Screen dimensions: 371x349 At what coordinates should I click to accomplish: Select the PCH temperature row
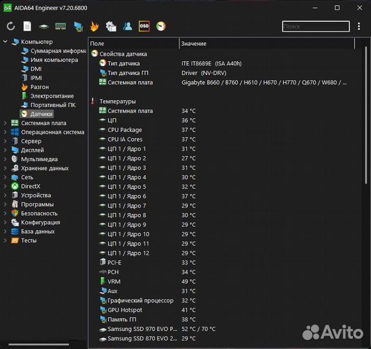coord(147,272)
